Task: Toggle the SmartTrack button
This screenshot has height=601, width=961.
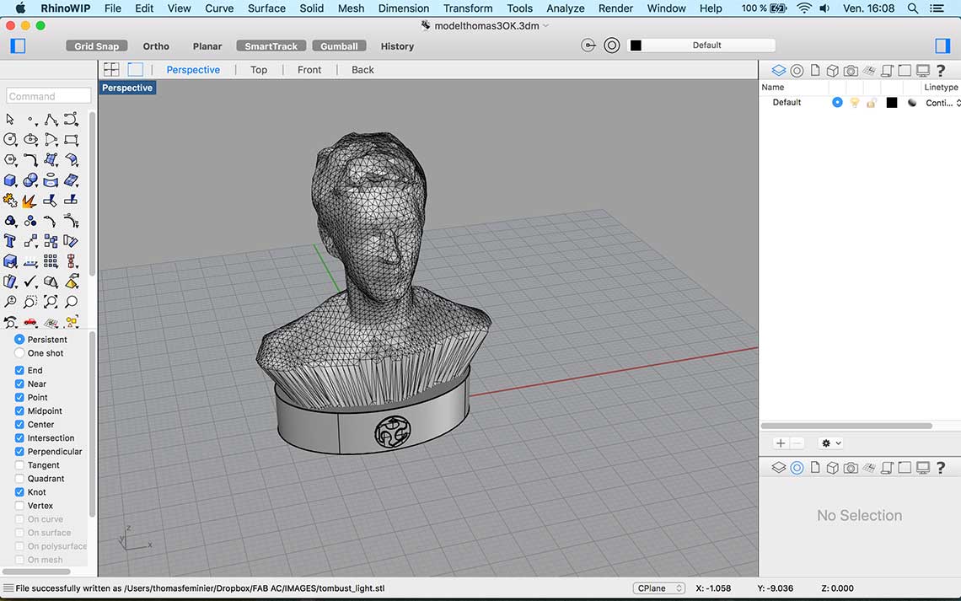Action: pos(271,46)
